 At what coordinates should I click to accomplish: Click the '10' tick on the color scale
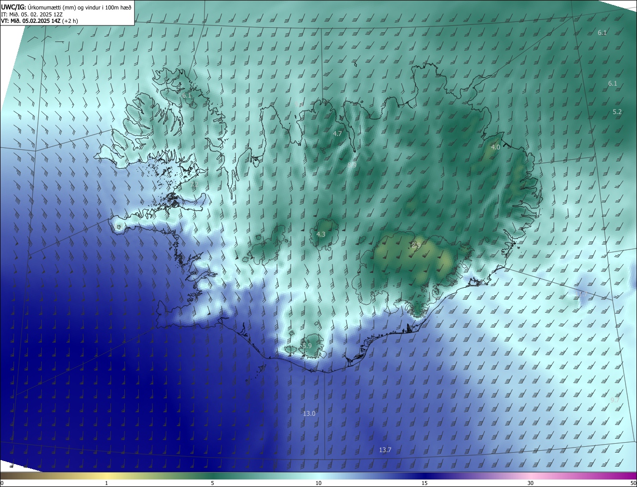pos(318,483)
